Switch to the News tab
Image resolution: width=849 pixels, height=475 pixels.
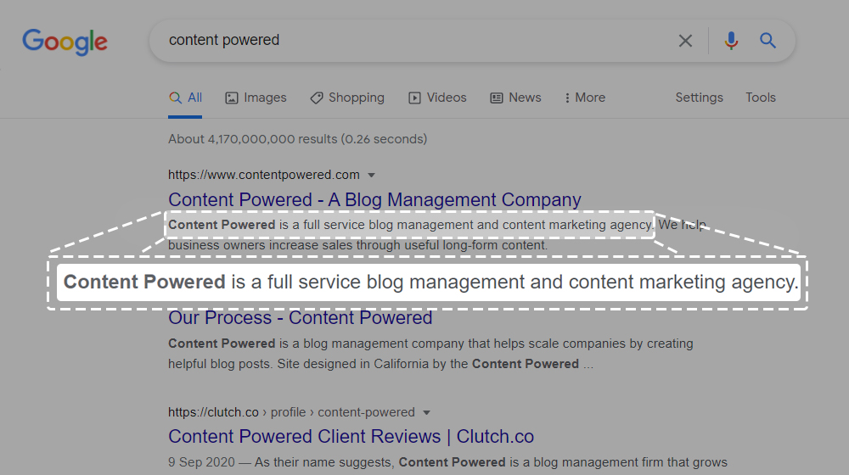pyautogui.click(x=515, y=98)
